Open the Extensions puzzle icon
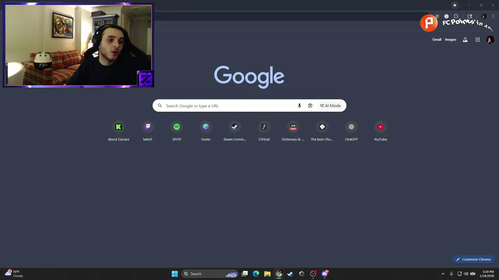Screen dimensions: 499x280 (456, 16)
